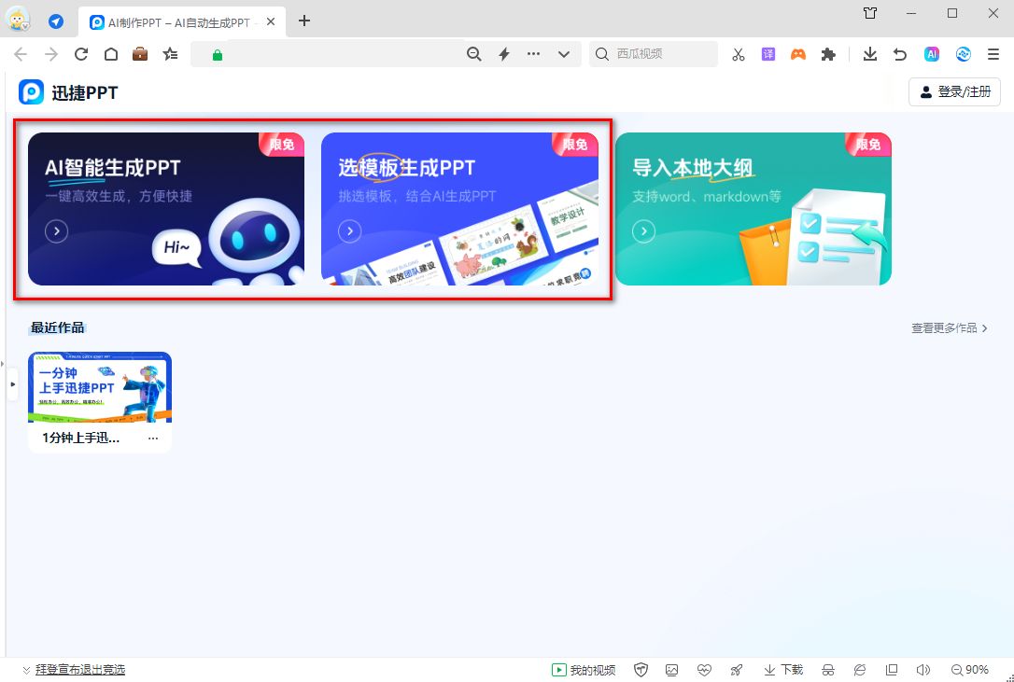Select the AI制作PPT browser tab

(x=182, y=22)
